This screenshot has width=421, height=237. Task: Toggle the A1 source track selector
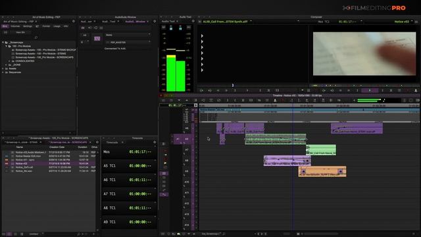[178, 139]
